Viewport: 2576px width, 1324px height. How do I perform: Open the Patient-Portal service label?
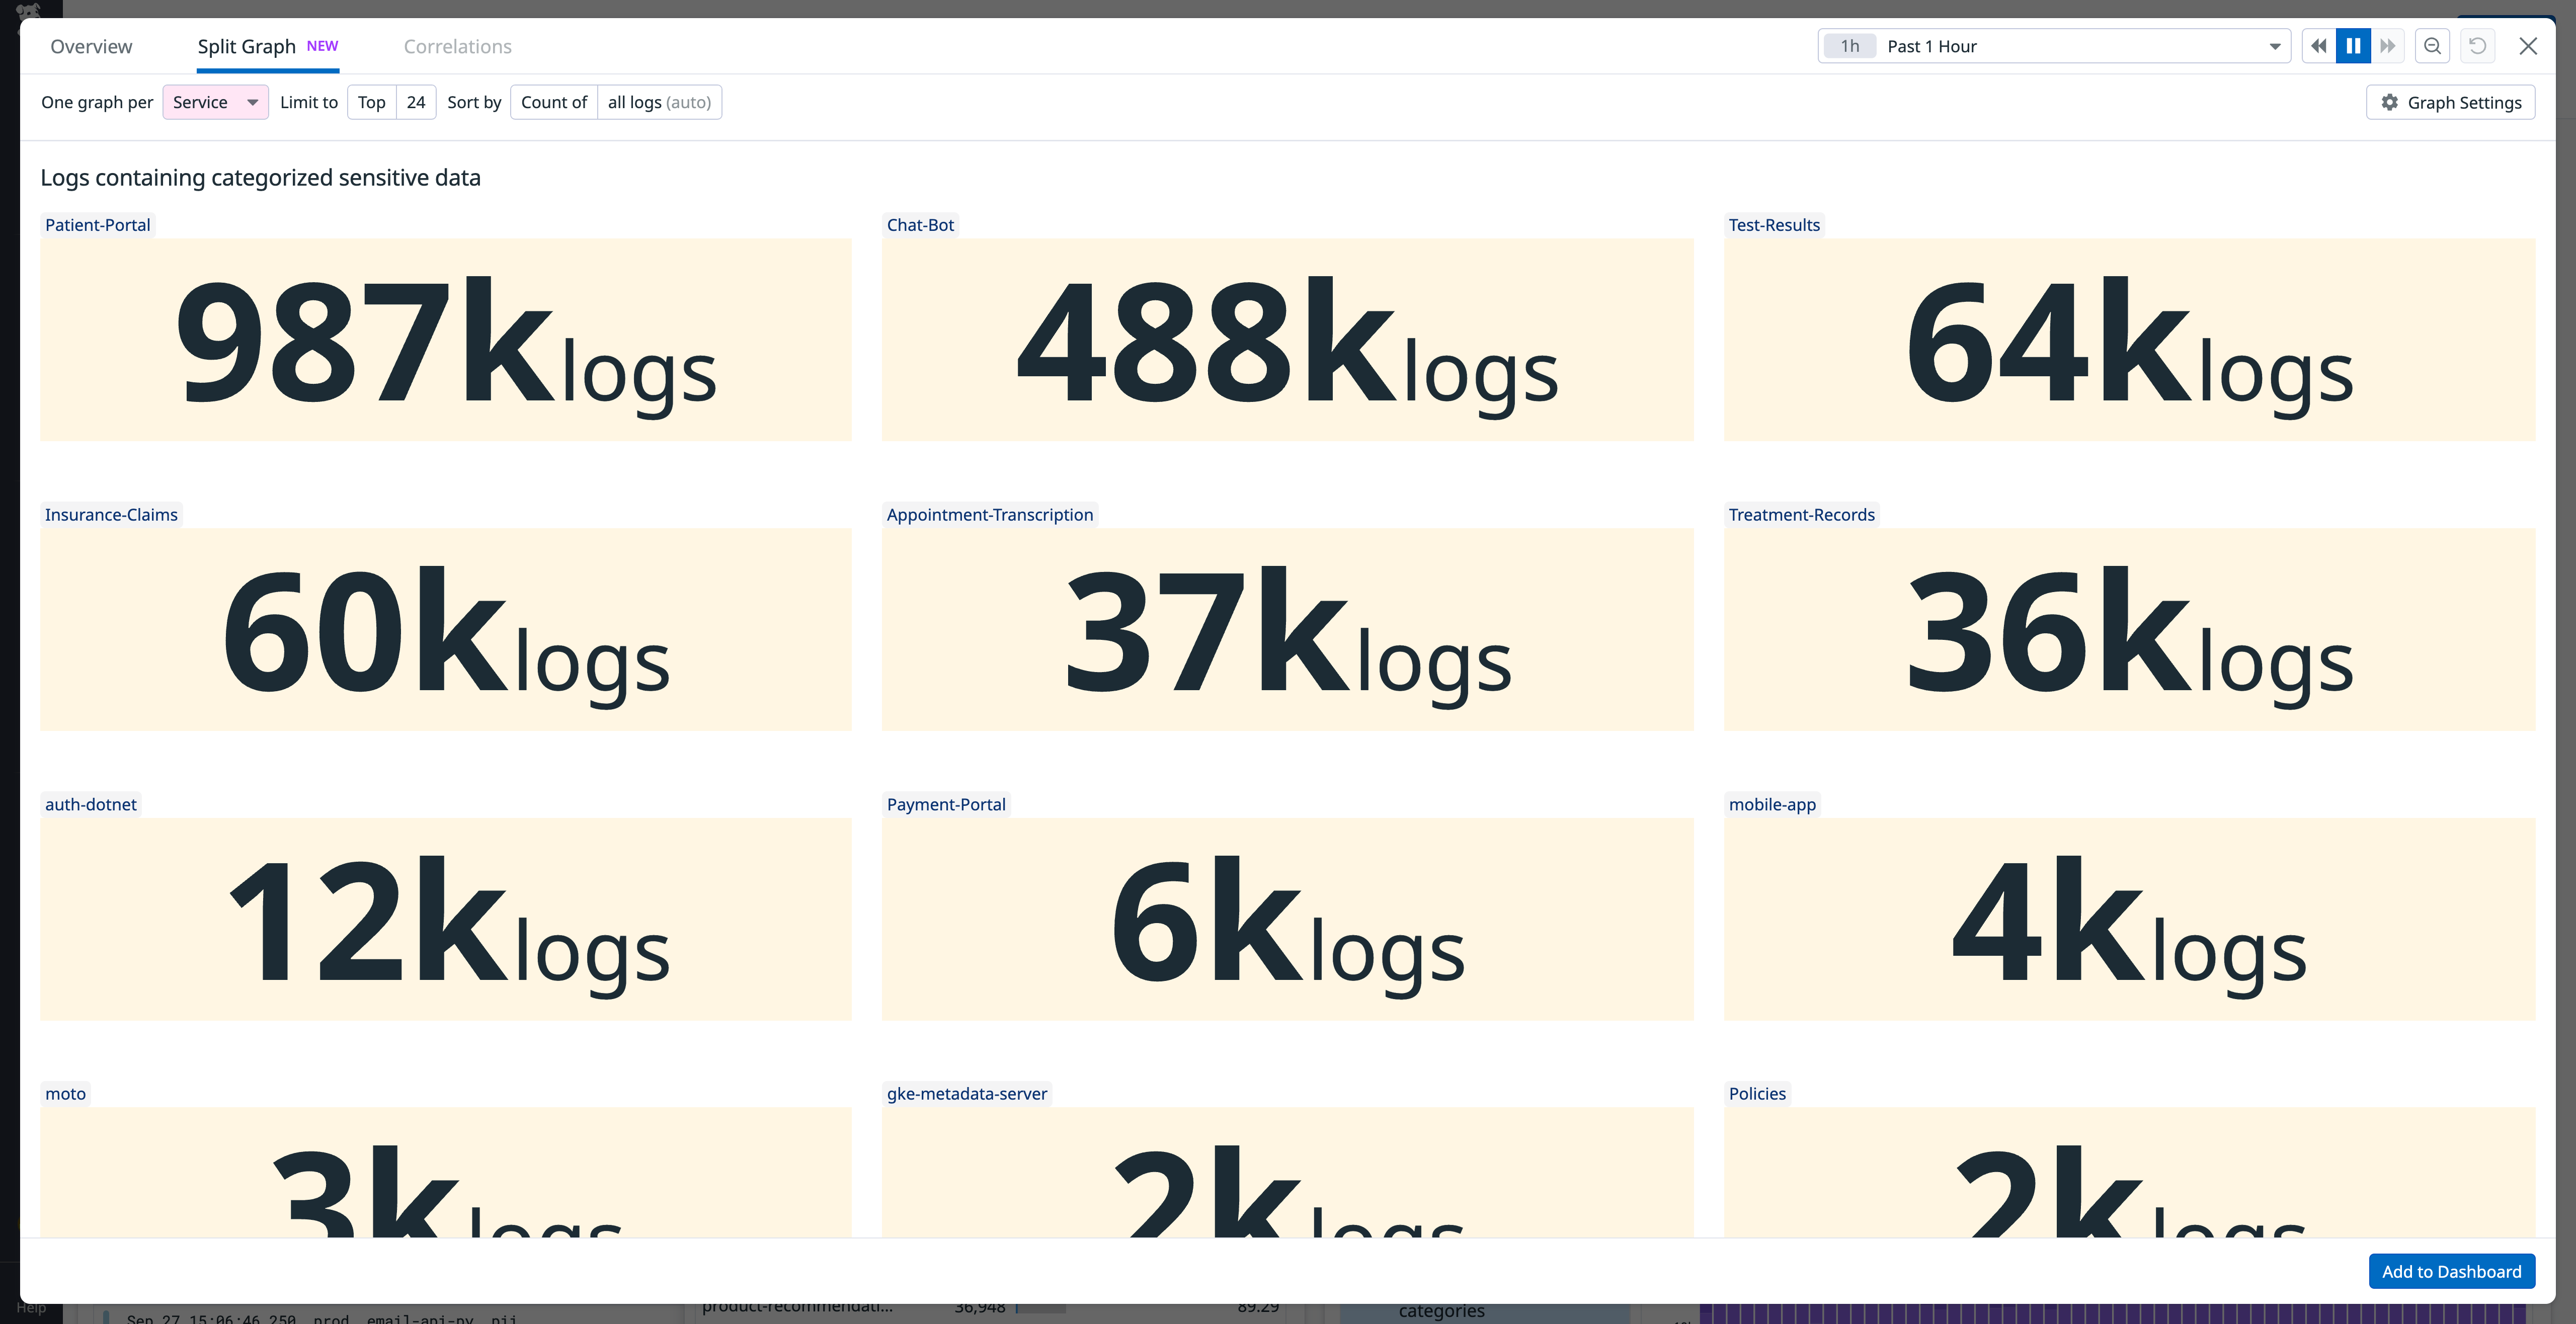[97, 224]
